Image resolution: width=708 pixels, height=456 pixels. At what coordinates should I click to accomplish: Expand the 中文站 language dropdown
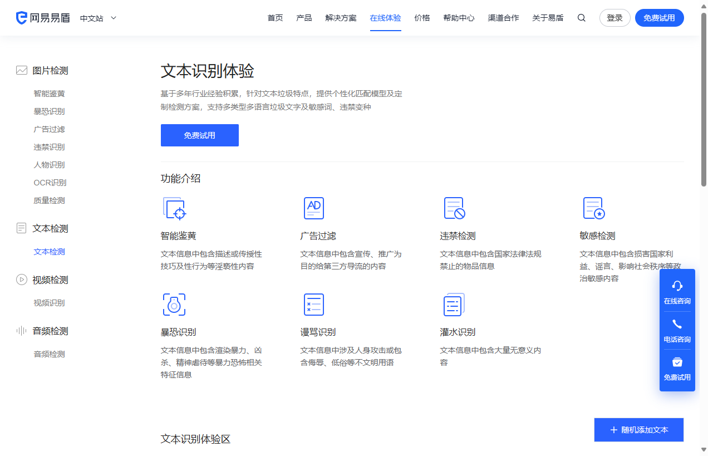(97, 18)
